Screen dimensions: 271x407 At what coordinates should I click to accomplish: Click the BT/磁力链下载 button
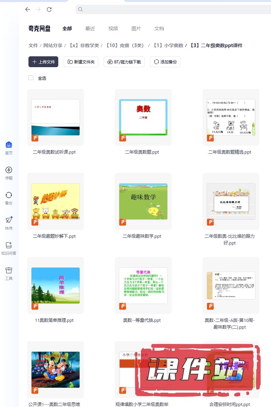click(124, 62)
